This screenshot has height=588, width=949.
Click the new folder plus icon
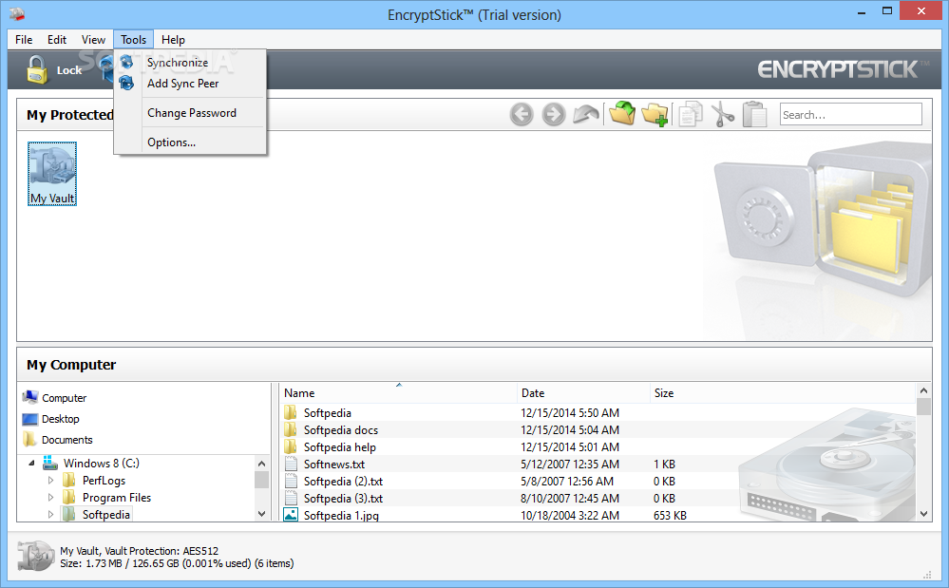coord(655,114)
